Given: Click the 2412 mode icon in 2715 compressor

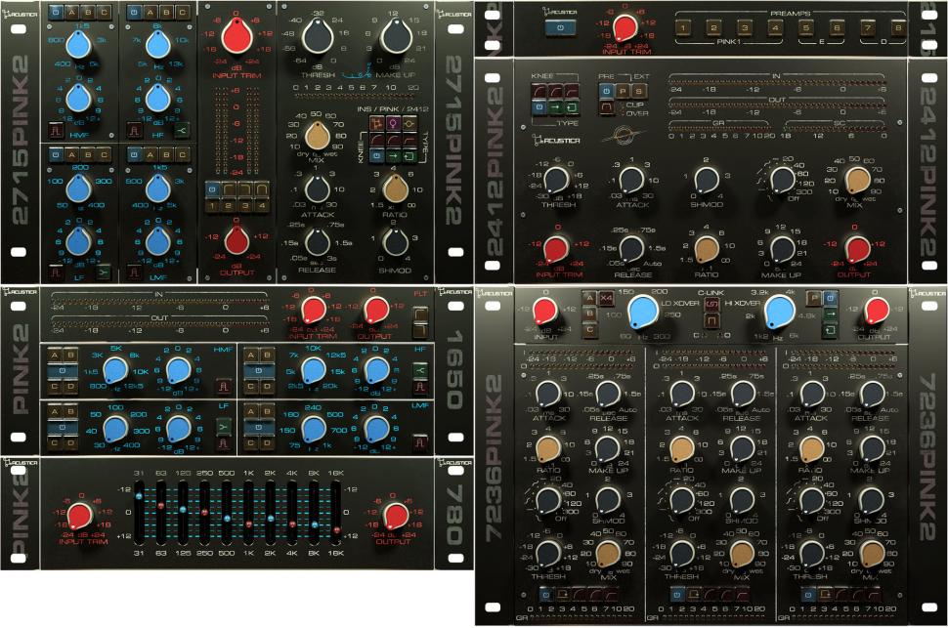Looking at the screenshot, I should pos(409,124).
